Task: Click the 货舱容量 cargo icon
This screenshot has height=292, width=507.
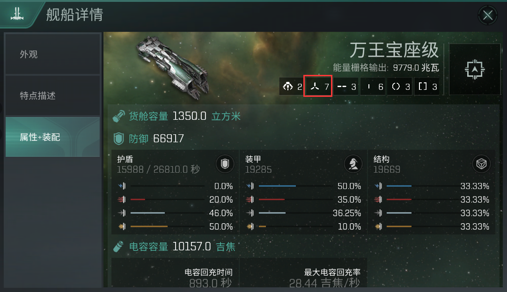Action: coord(118,116)
